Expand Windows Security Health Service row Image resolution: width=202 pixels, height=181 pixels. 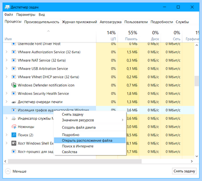tap(7, 94)
